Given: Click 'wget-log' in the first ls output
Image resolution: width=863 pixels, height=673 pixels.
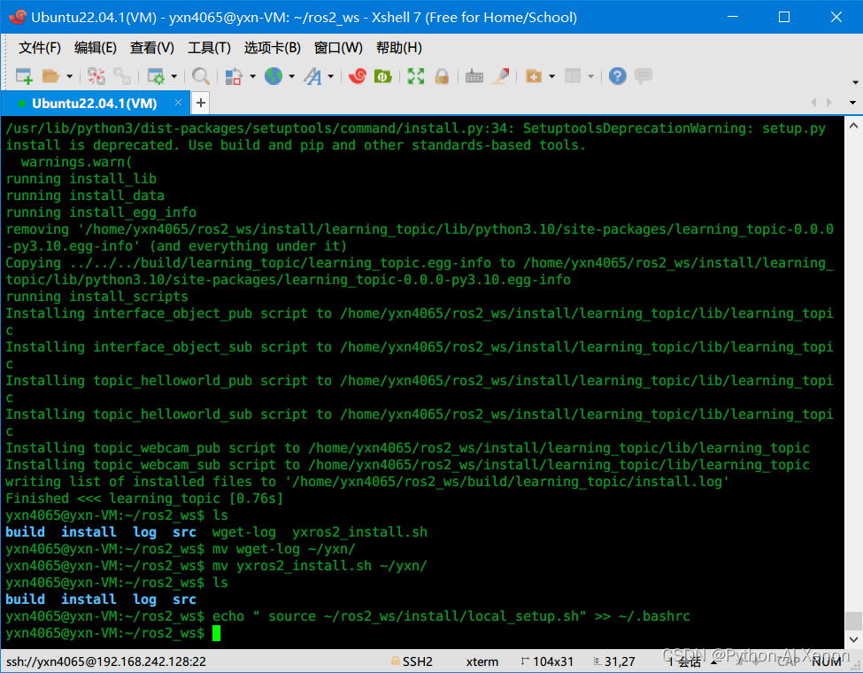Looking at the screenshot, I should pyautogui.click(x=243, y=532).
